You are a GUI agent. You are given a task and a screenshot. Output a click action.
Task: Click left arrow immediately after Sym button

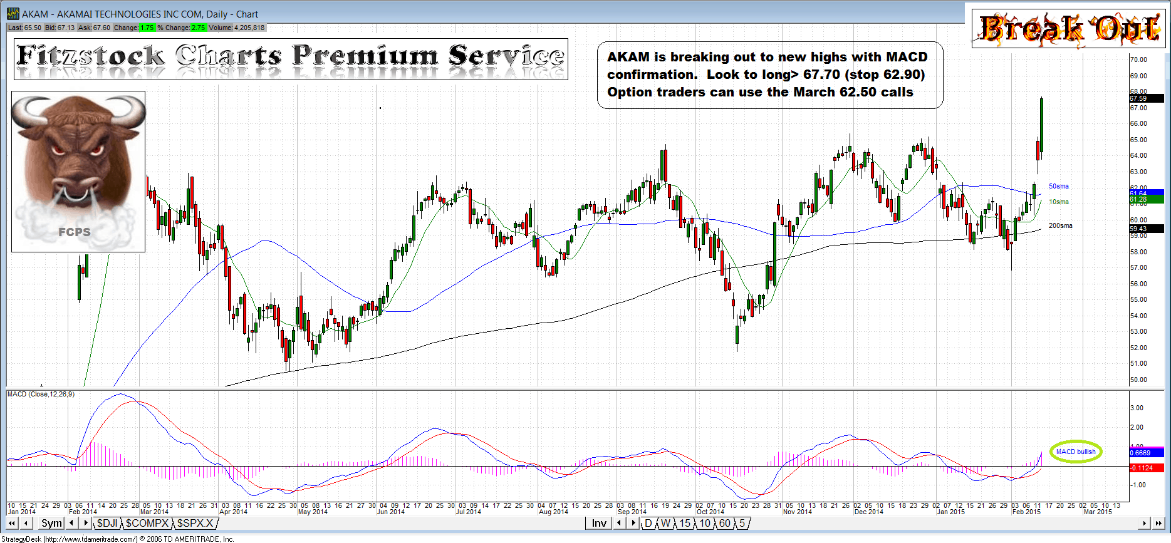(x=72, y=523)
